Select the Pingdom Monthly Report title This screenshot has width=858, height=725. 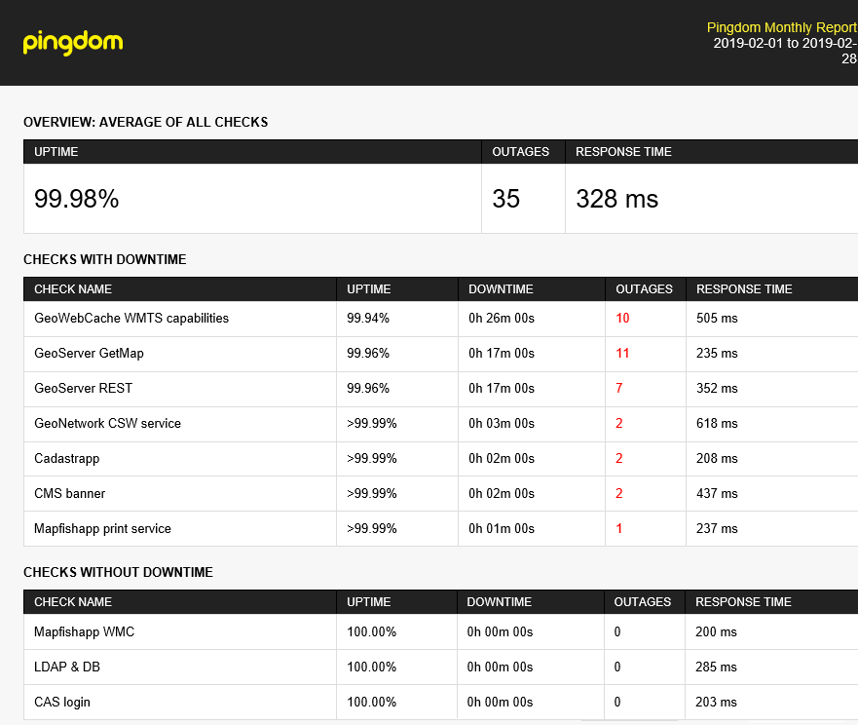(x=782, y=27)
